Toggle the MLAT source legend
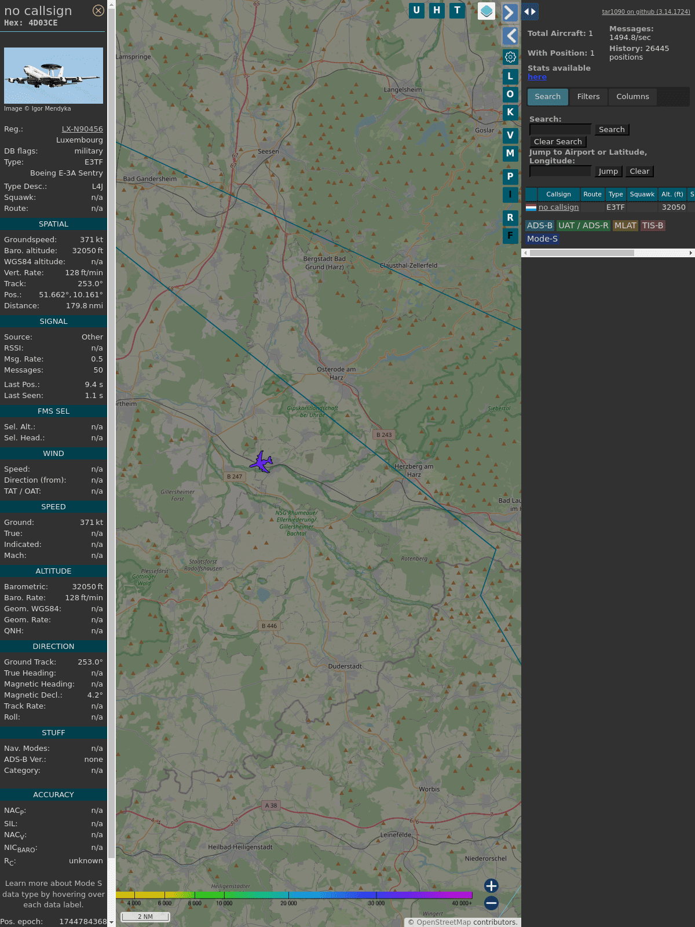Screen dimensions: 695x927 625,226
